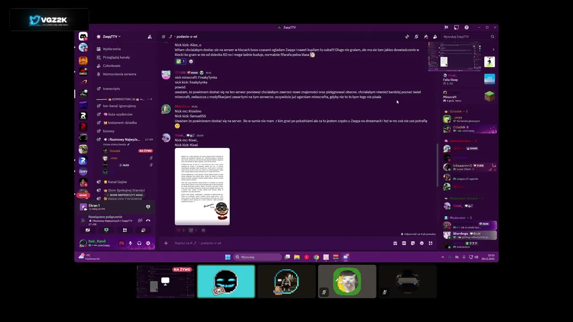Toggle microphone mute in user panel
Screen dimensions: 573x322
131,243
